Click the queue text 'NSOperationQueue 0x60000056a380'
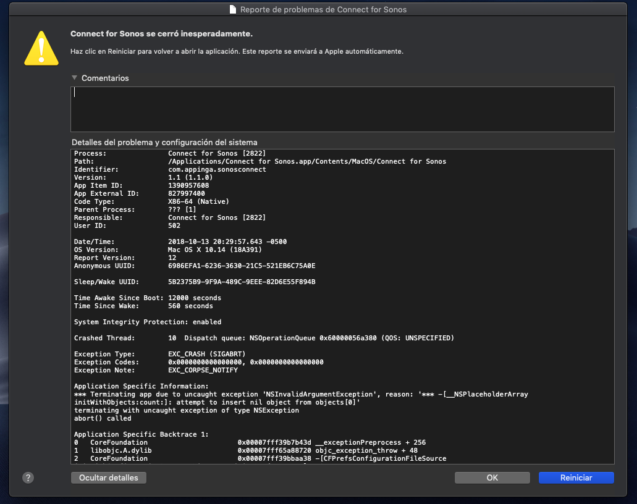 (313, 338)
